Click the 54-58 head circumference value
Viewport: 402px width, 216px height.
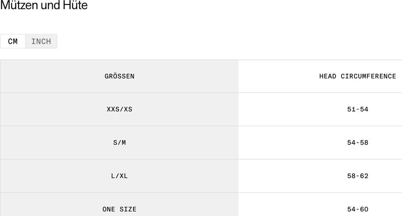358,143
